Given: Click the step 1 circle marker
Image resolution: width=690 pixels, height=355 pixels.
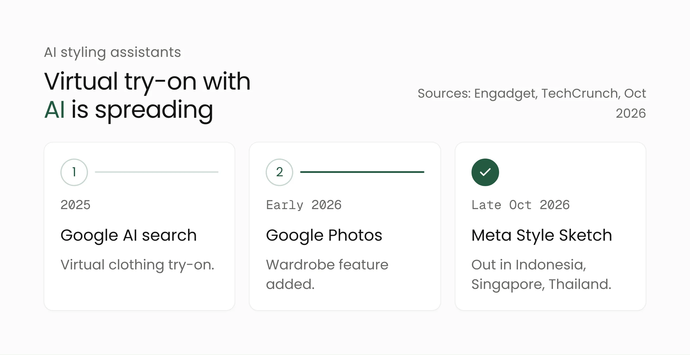Looking at the screenshot, I should pyautogui.click(x=74, y=172).
